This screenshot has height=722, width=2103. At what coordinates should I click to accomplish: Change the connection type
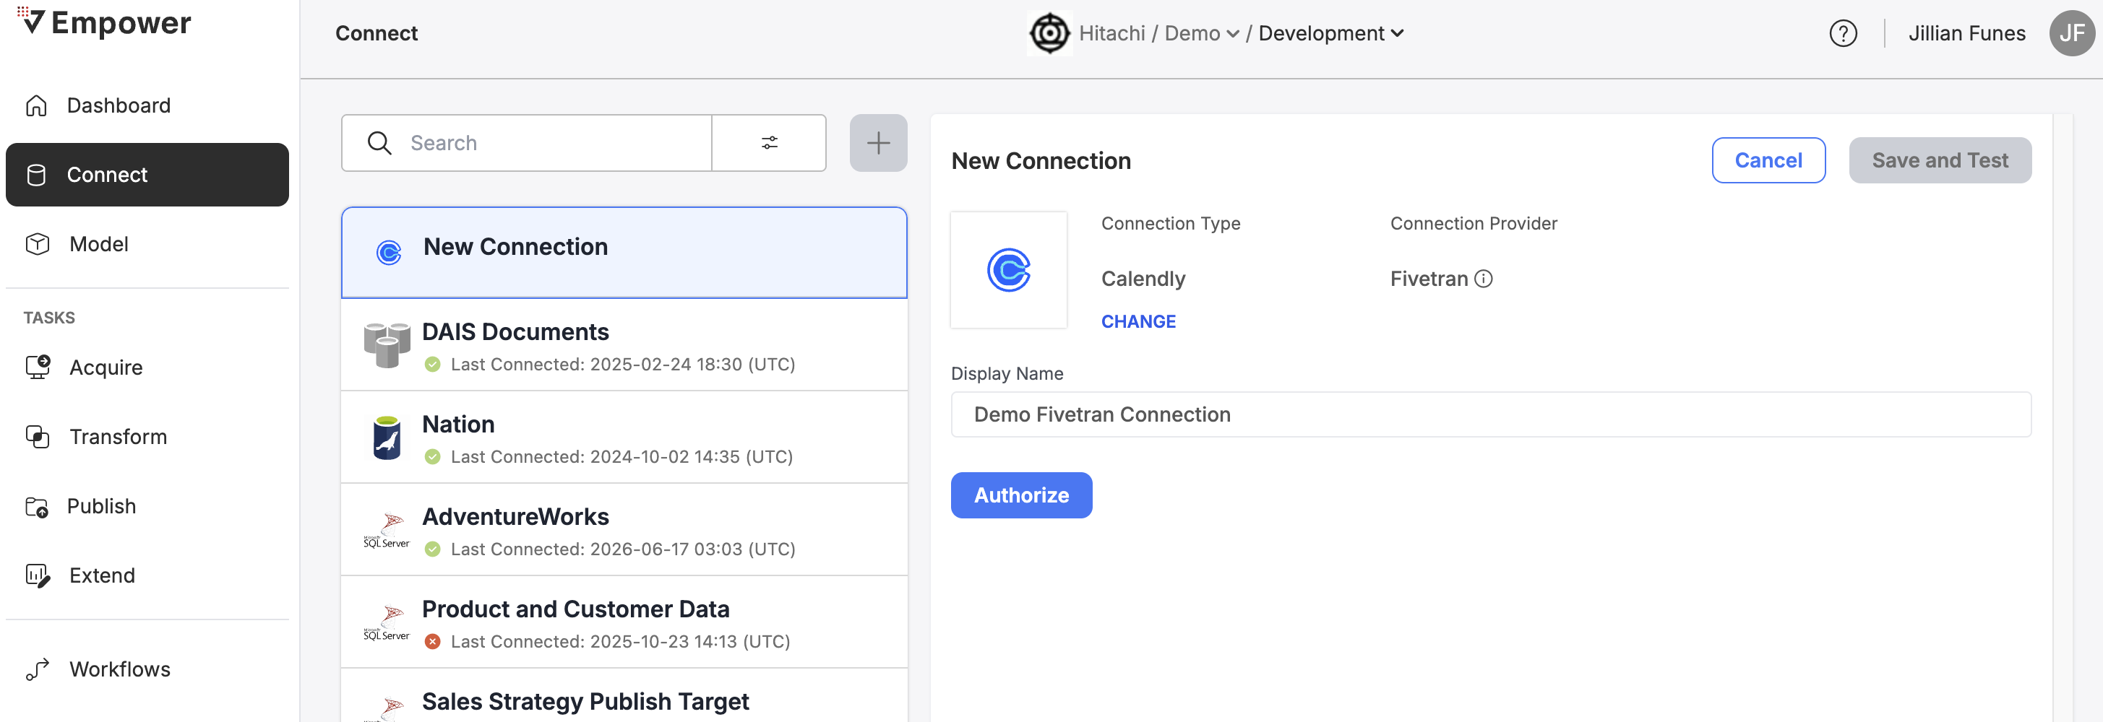pyautogui.click(x=1138, y=321)
